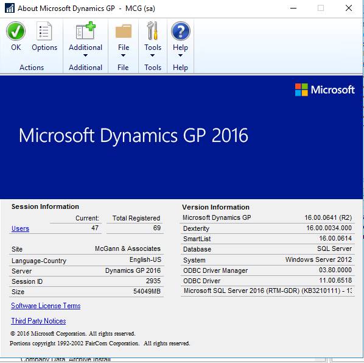Click the Session Information heading
Viewport: 364px width, 363px height.
(x=45, y=206)
